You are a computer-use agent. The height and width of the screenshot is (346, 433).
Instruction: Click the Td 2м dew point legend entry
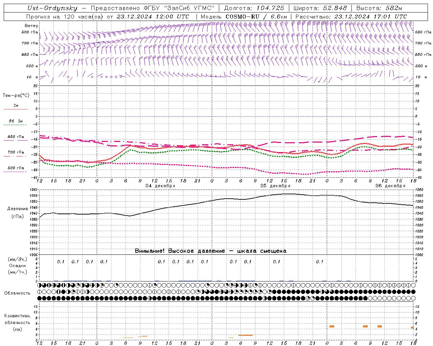click(16, 121)
